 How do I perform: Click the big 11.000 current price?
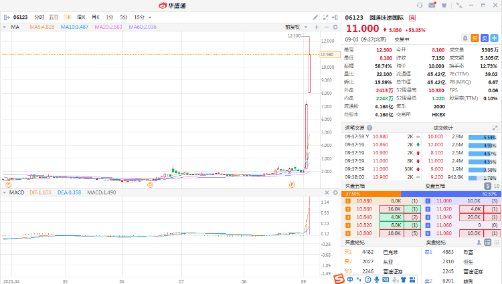click(362, 29)
